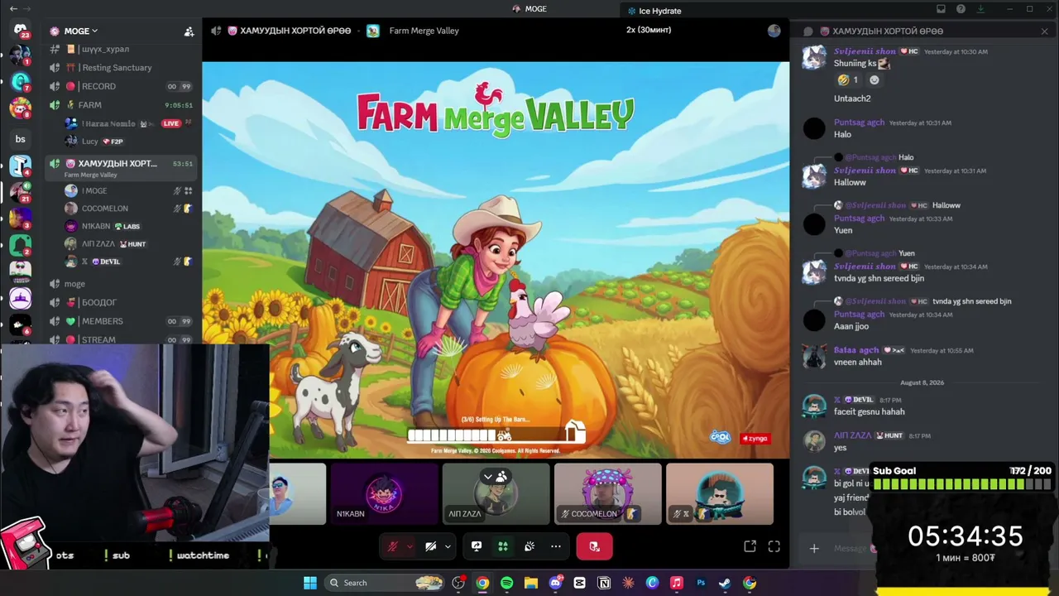Click the taskbar Search box

pos(385,583)
